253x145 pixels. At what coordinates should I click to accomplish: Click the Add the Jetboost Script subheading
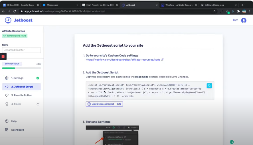click(102, 73)
